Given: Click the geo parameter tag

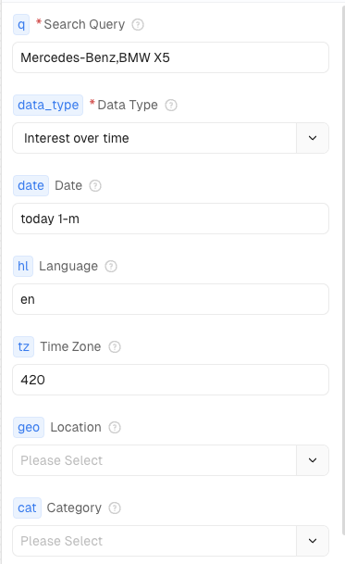Looking at the screenshot, I should pos(29,427).
